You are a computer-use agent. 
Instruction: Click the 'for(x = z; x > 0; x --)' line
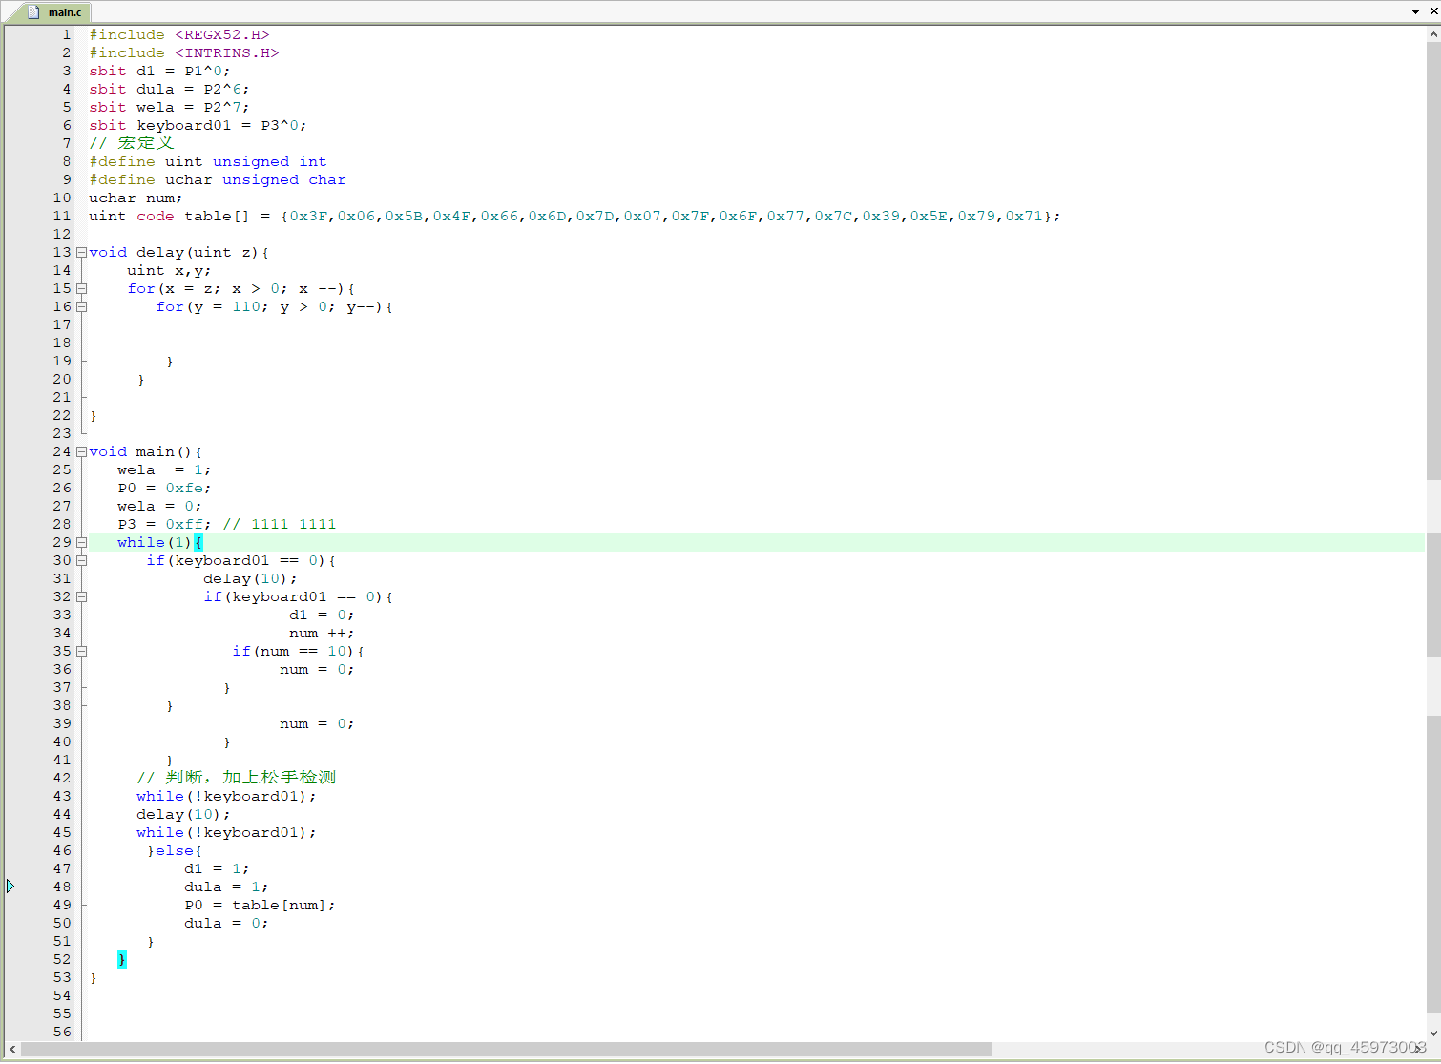pos(241,289)
